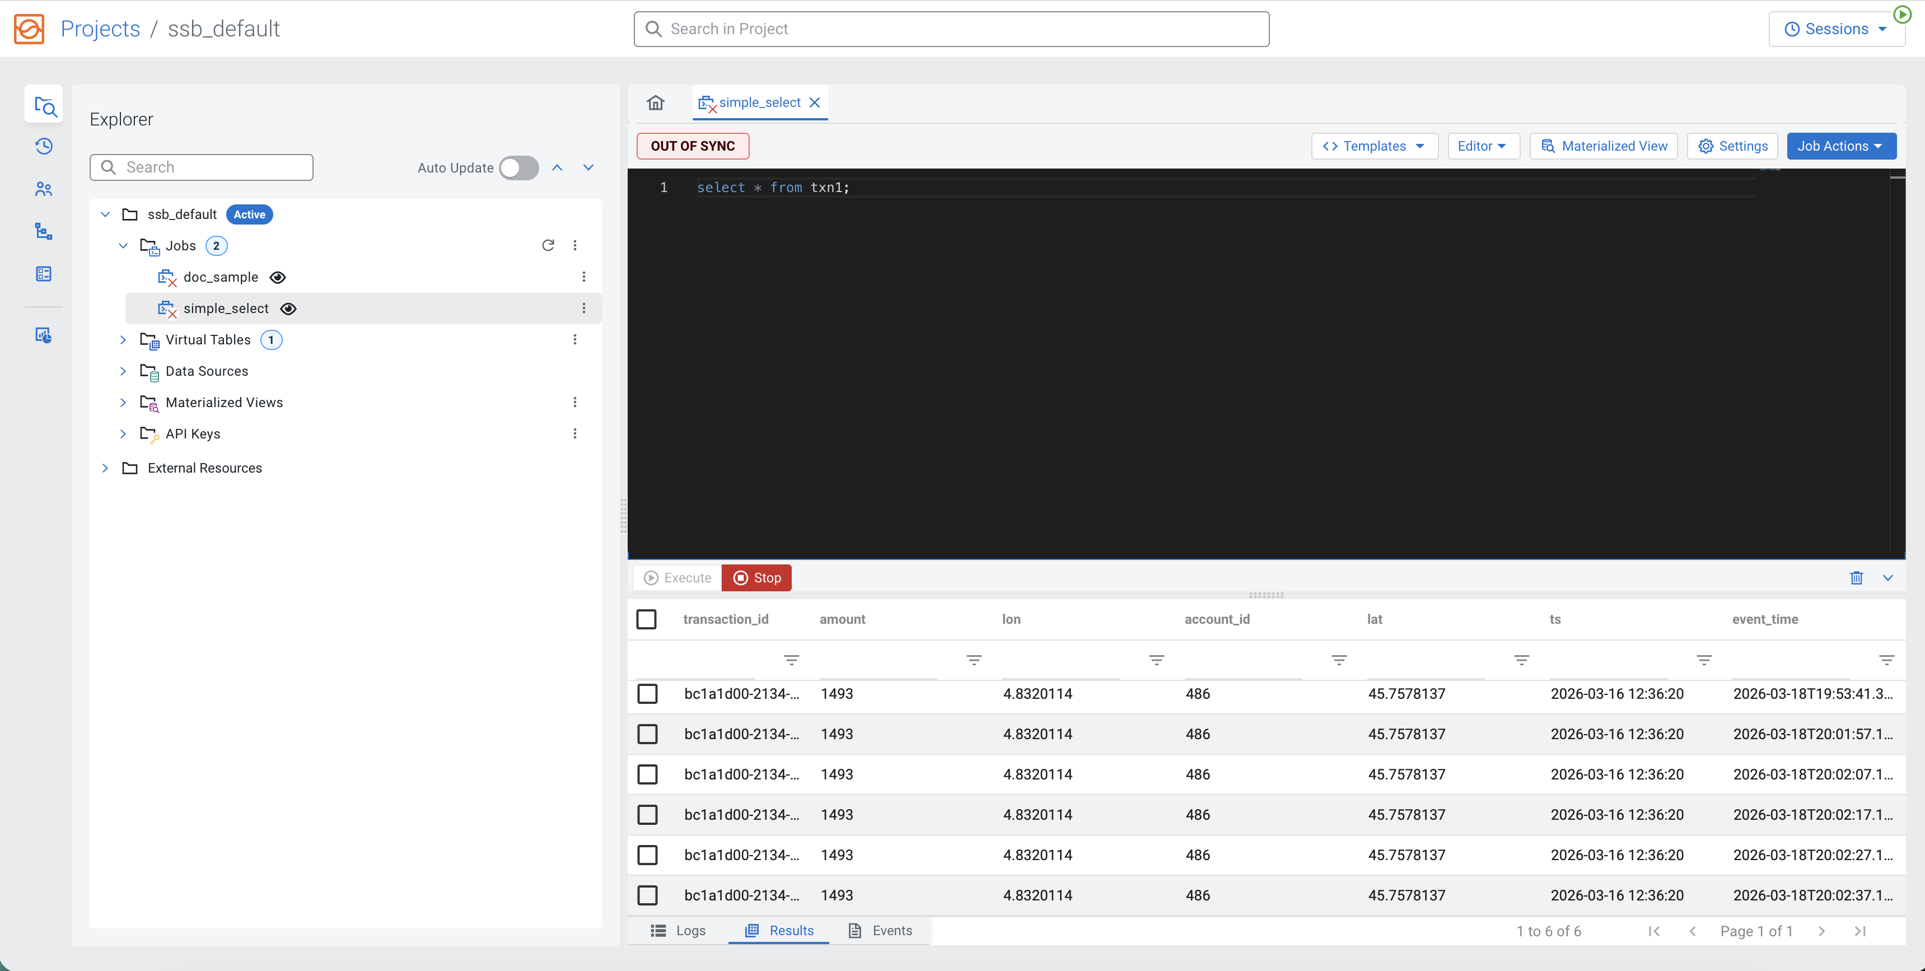Open the users and teams sidebar panel

(44, 189)
